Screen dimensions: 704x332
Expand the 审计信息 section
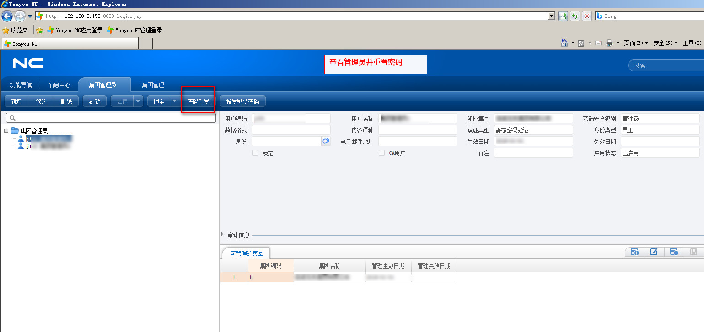[x=223, y=235]
